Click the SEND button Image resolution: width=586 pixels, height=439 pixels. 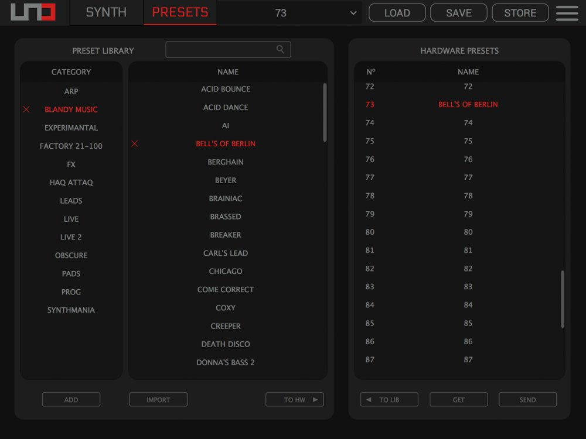click(527, 400)
